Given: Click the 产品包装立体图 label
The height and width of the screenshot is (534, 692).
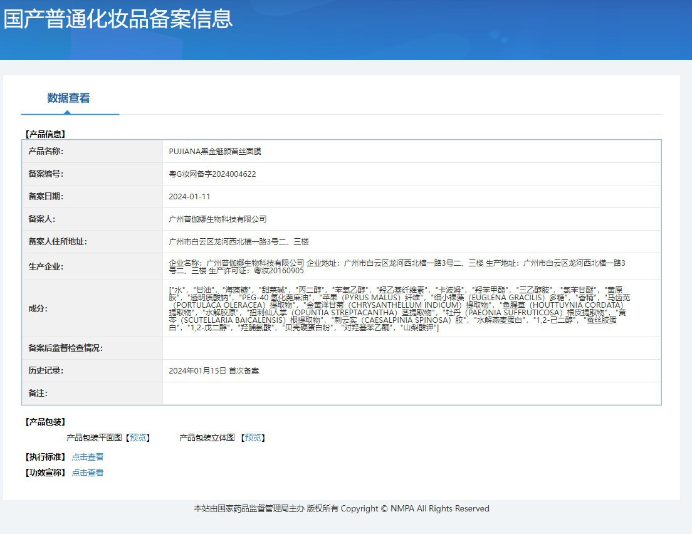Looking at the screenshot, I should [x=207, y=437].
